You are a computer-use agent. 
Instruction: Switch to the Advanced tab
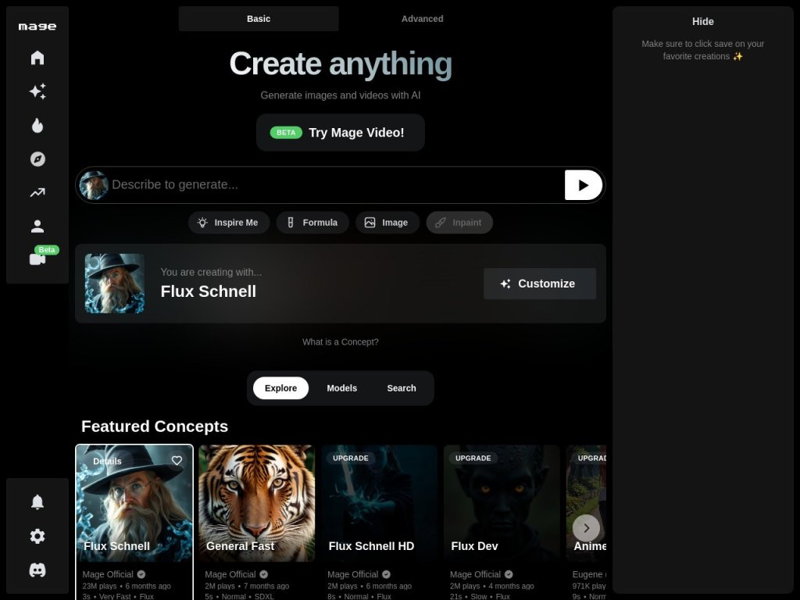pyautogui.click(x=422, y=19)
